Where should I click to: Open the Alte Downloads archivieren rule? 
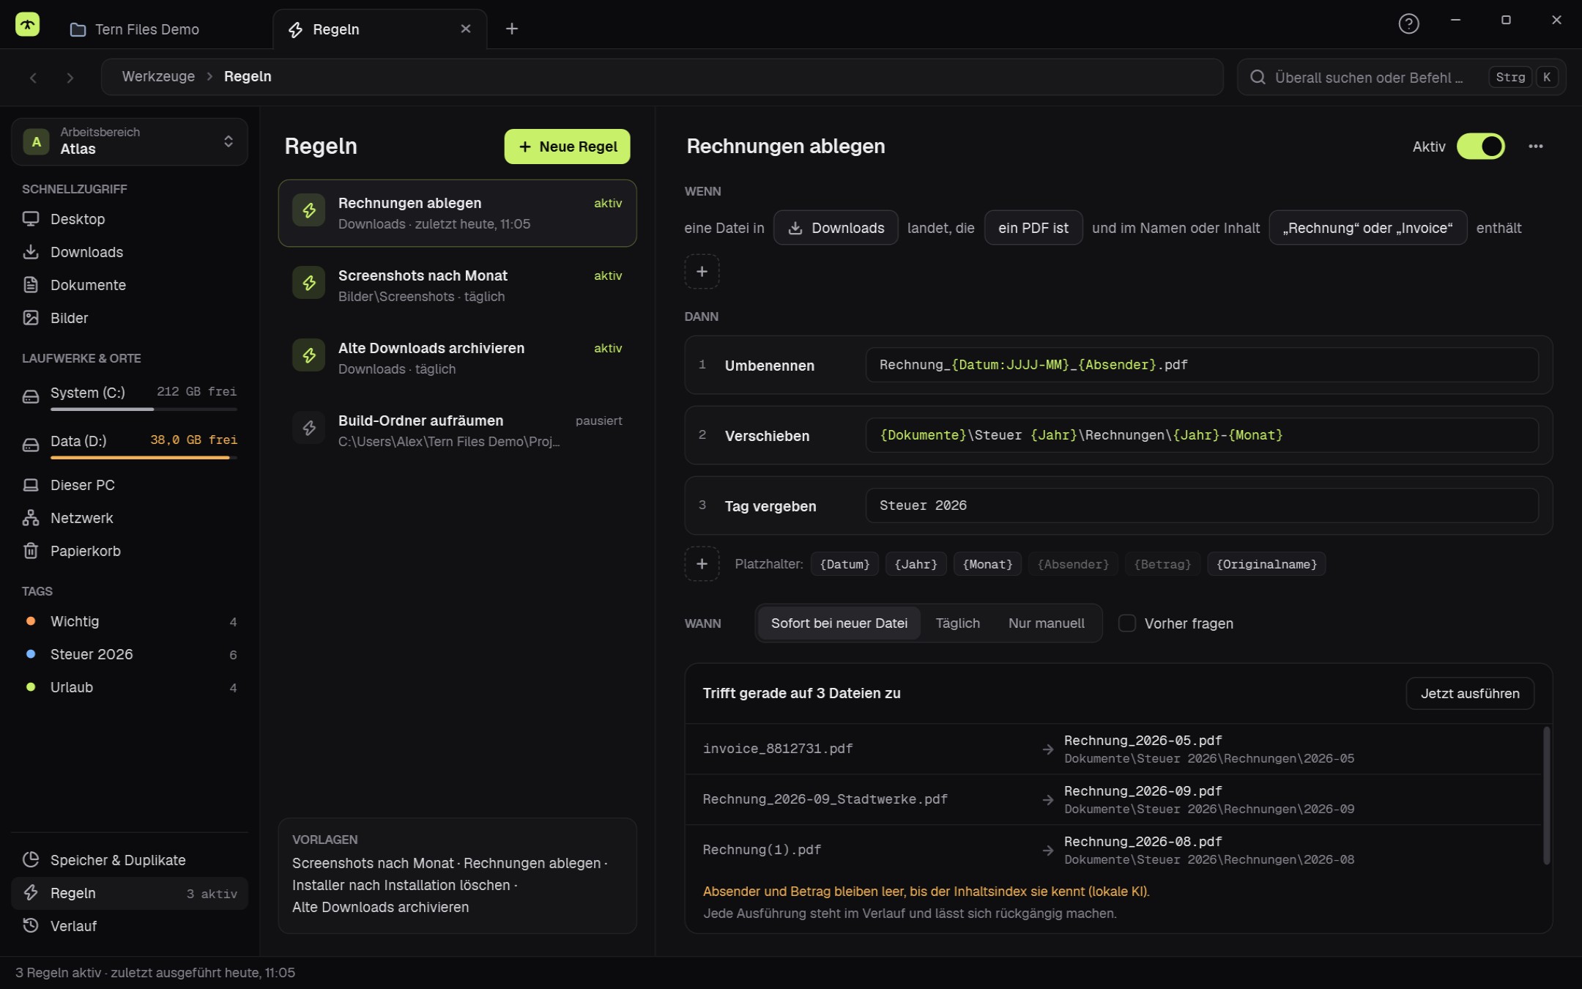[457, 358]
